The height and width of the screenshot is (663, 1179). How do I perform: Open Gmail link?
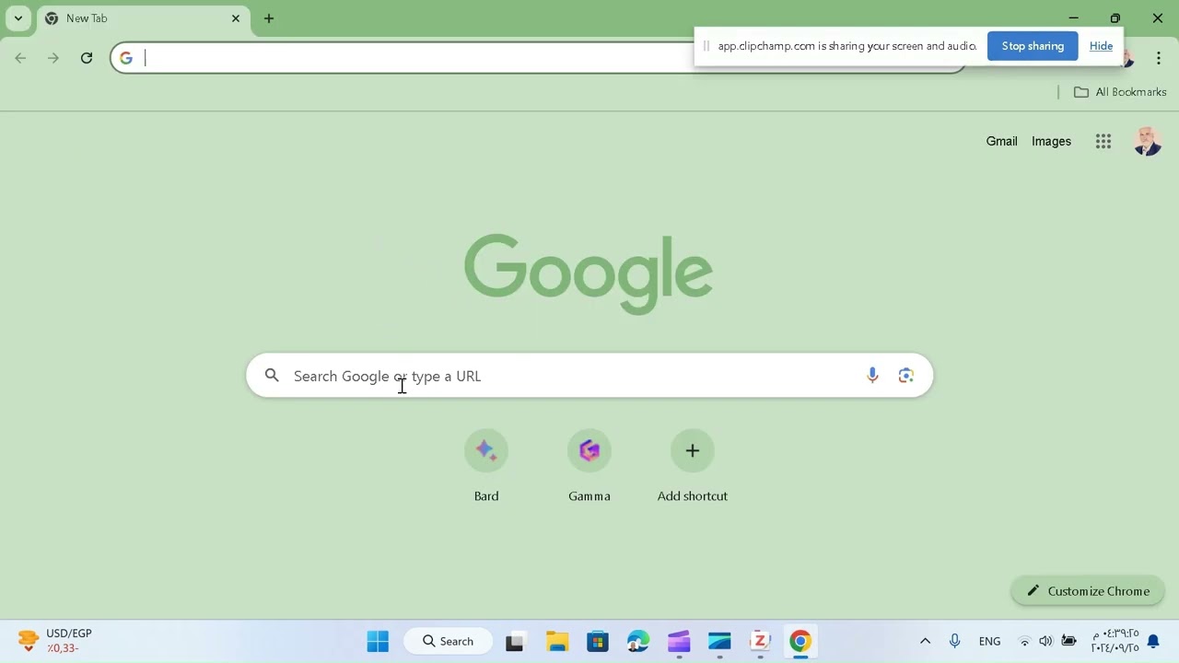pyautogui.click(x=1001, y=141)
